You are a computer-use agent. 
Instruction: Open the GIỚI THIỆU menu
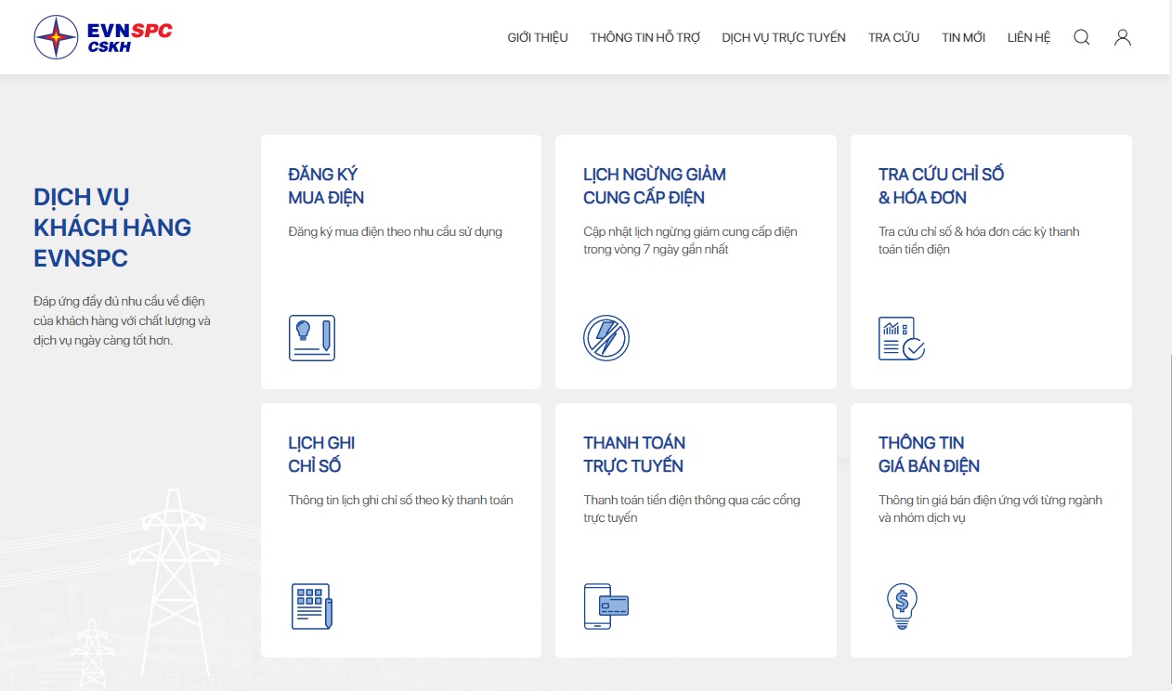click(x=538, y=38)
